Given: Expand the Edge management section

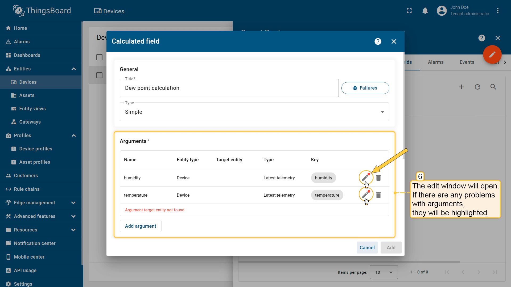Looking at the screenshot, I should (x=73, y=203).
